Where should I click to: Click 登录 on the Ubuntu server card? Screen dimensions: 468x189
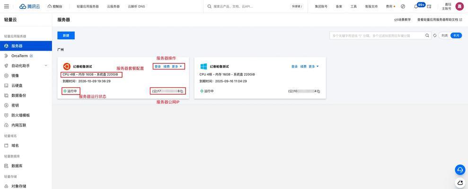pos(157,67)
